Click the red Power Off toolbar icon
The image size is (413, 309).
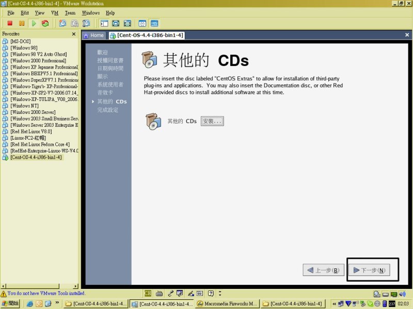pos(10,23)
